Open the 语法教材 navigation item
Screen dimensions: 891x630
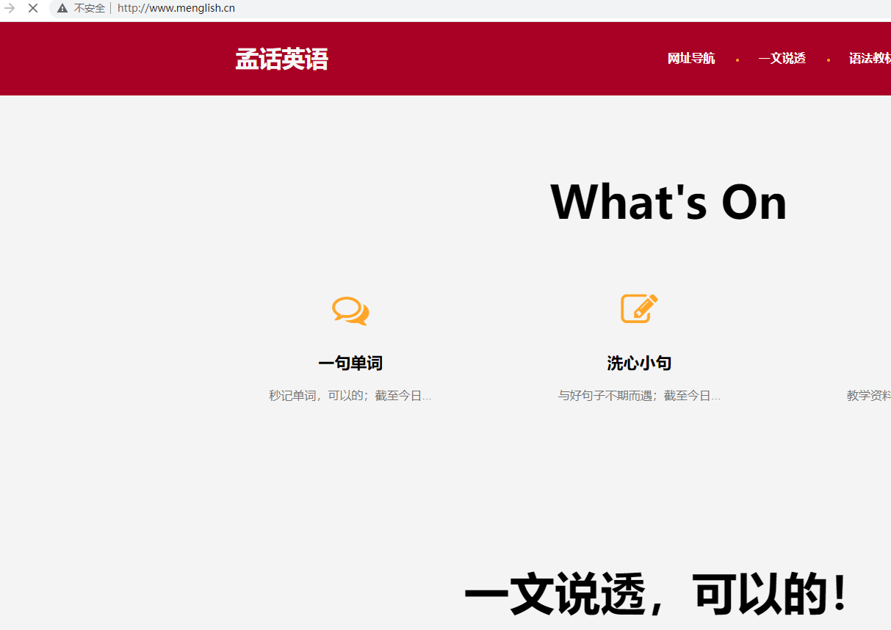click(870, 59)
